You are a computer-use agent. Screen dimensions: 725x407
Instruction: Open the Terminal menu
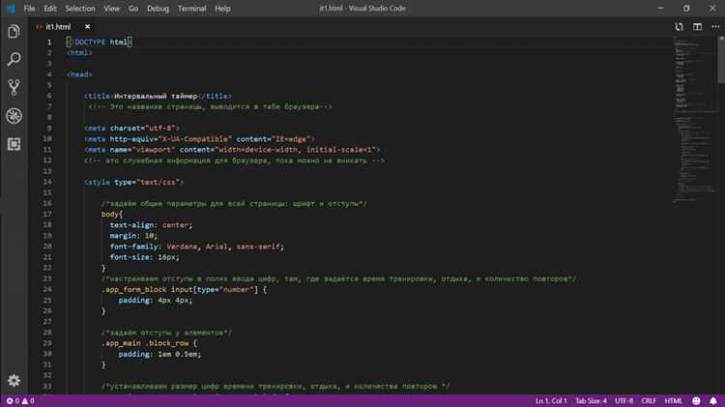click(192, 9)
